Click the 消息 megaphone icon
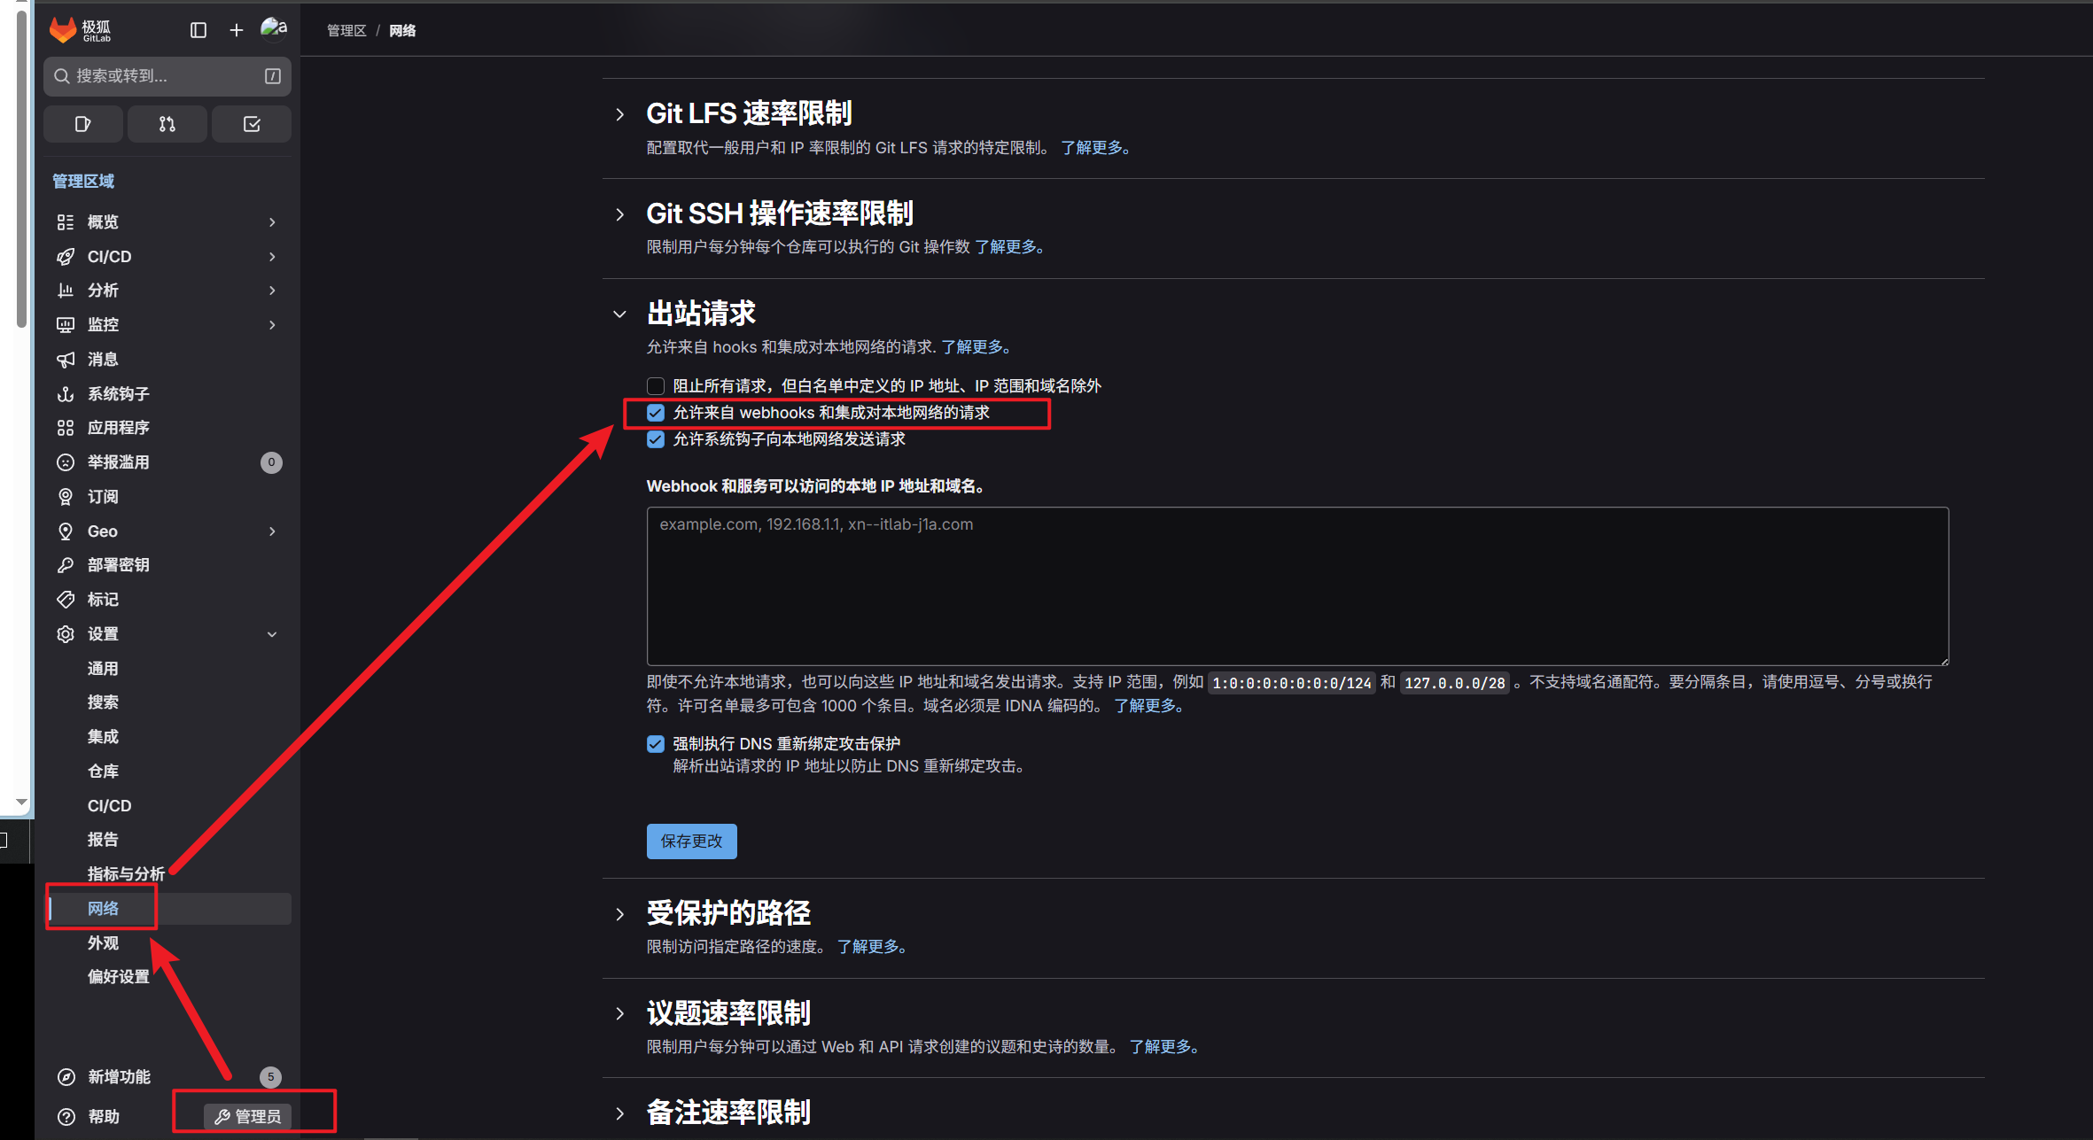This screenshot has width=2093, height=1140. (x=66, y=359)
